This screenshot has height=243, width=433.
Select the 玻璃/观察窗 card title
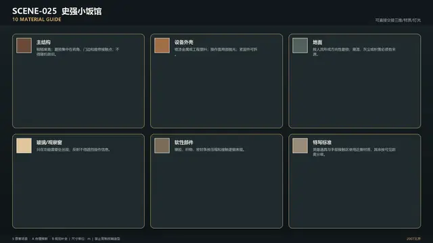pyautogui.click(x=49, y=142)
